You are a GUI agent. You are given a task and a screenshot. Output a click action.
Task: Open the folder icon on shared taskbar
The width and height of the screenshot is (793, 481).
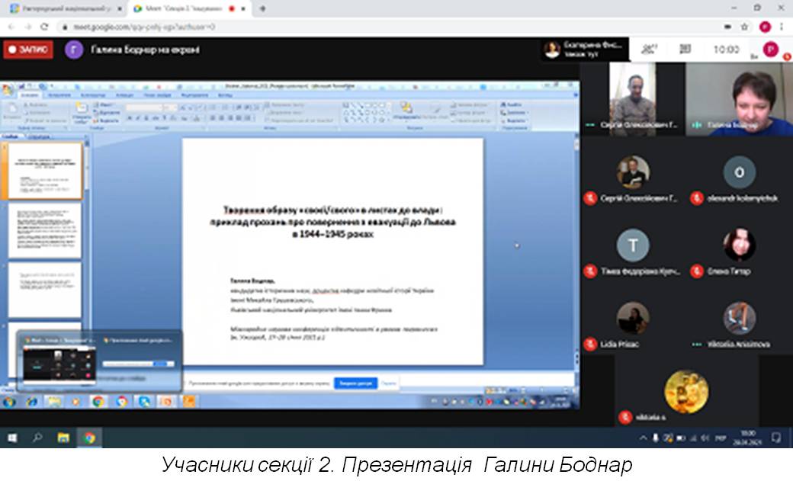(53, 402)
